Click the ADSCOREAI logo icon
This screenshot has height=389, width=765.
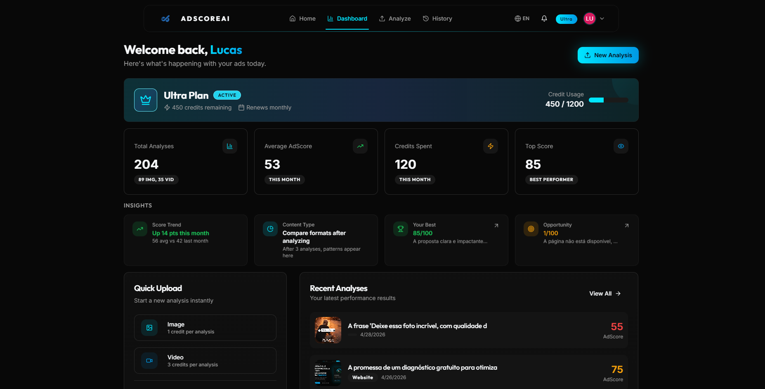165,18
